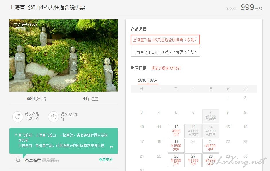Viewport: 270px width, 171px height.
Task: Click the Busan statues product photo
Action: [x=64, y=55]
